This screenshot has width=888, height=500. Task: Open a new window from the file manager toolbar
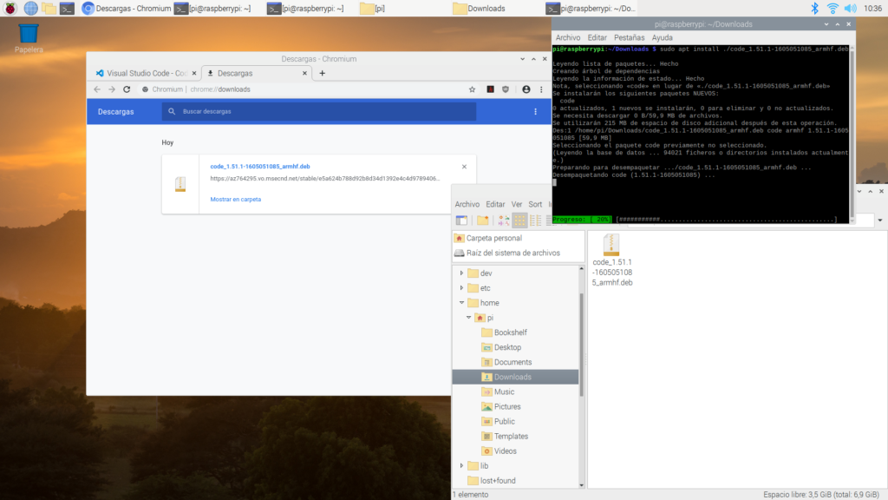[x=461, y=220]
